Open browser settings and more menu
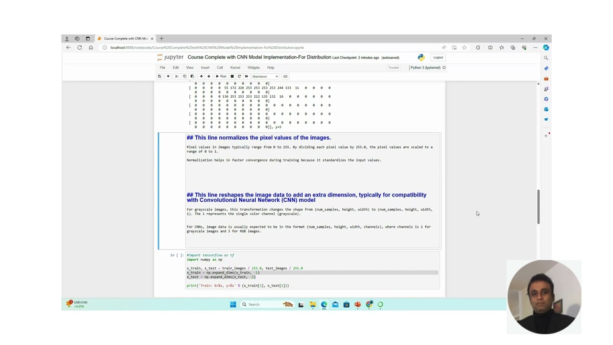613x345 pixels. point(535,47)
